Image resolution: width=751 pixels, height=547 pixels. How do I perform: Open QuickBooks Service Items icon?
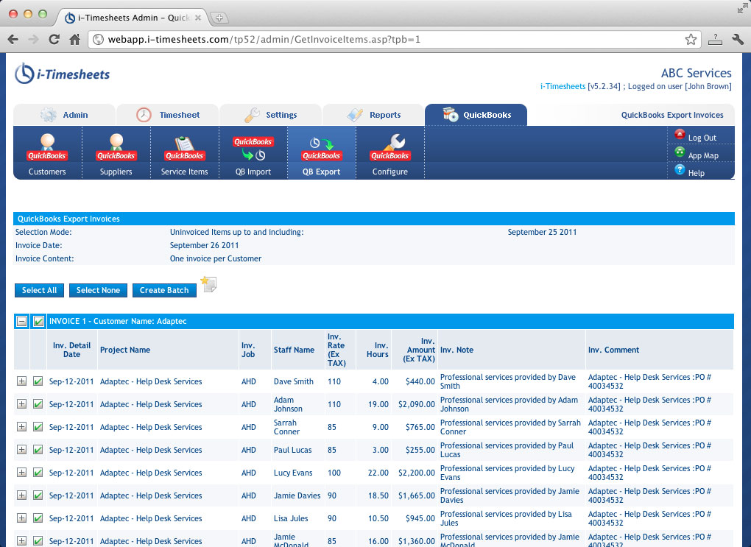click(x=184, y=149)
